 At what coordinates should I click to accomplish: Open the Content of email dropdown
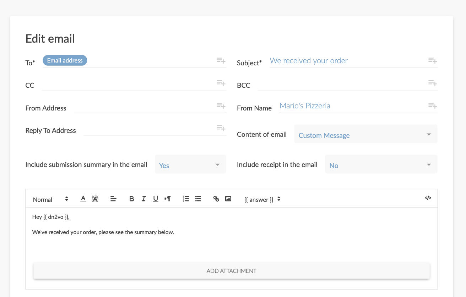click(365, 134)
